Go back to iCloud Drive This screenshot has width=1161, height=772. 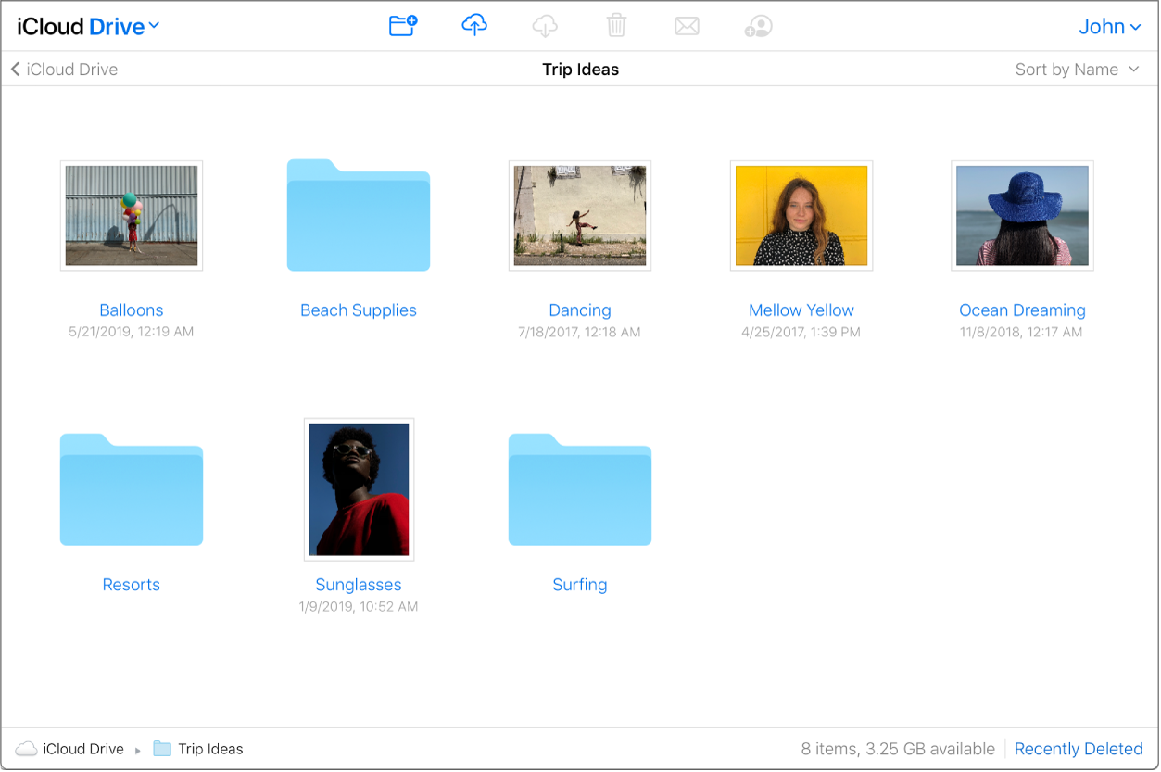click(65, 70)
